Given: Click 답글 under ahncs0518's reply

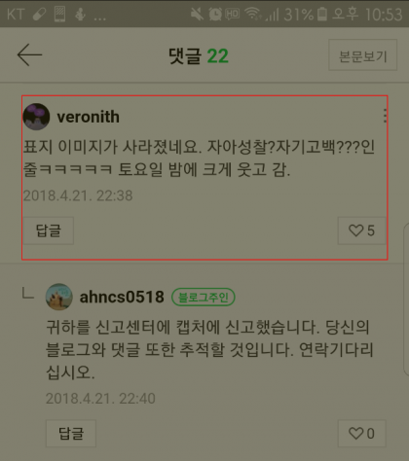Looking at the screenshot, I should [71, 434].
